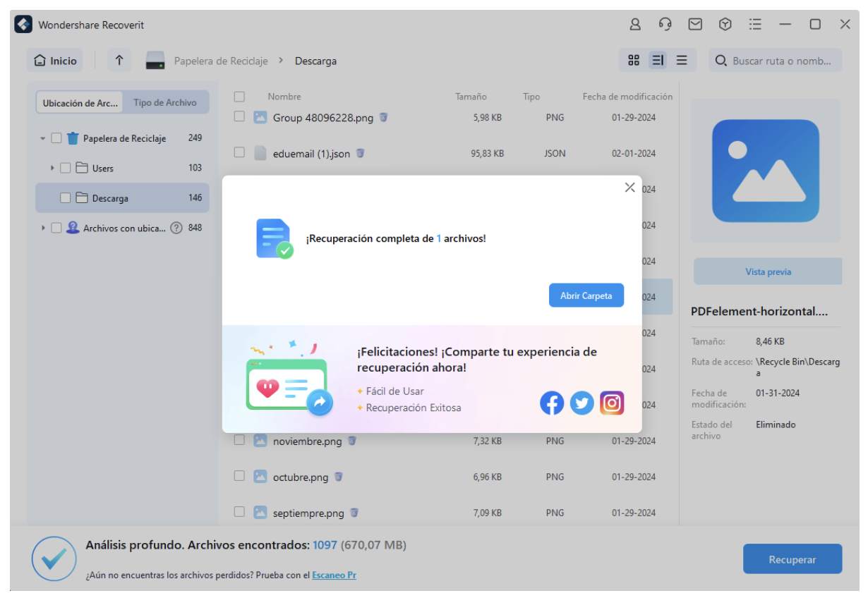Check the eduemail (1).json checkbox
The width and height of the screenshot is (868, 598).
click(239, 152)
